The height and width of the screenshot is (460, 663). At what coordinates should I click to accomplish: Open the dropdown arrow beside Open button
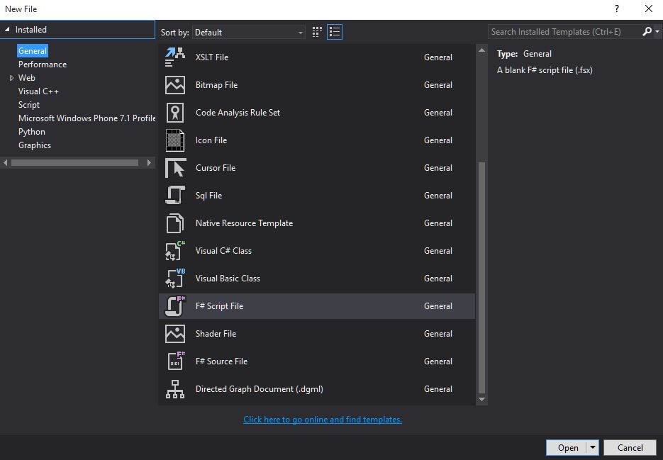click(x=593, y=448)
